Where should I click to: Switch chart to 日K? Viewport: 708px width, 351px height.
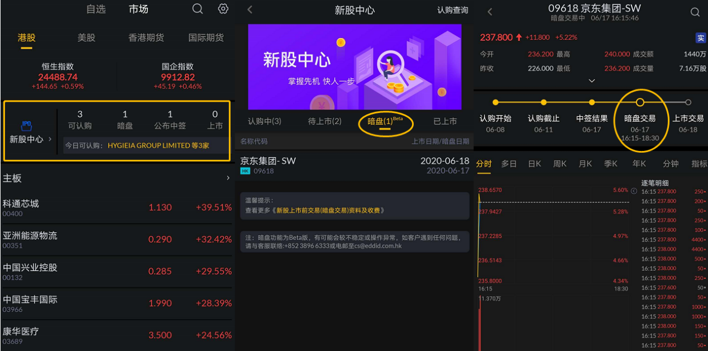coord(534,164)
